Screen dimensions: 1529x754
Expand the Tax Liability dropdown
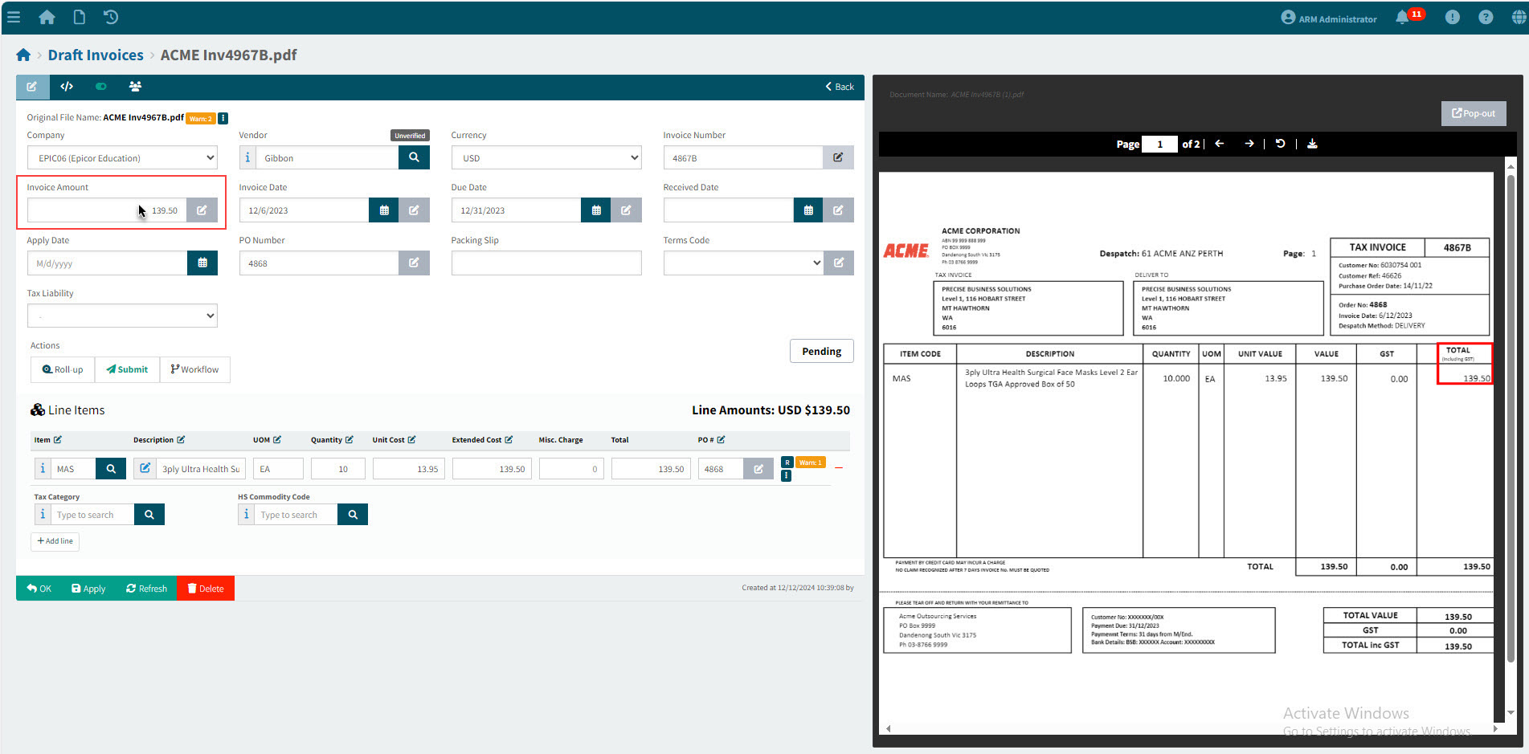pyautogui.click(x=122, y=316)
